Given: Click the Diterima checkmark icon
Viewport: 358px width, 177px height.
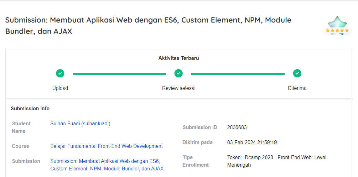Looking at the screenshot, I should (x=297, y=74).
